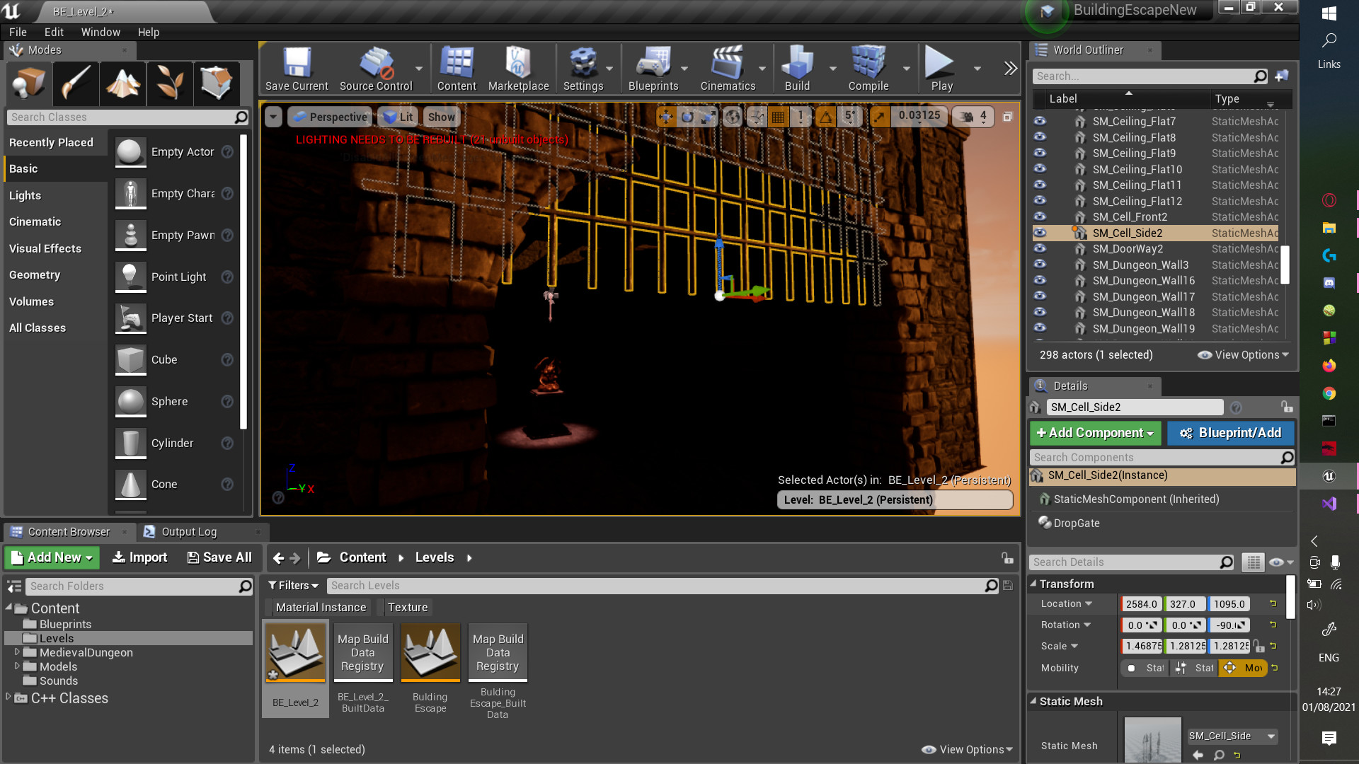1359x764 pixels.
Task: Open the Perspective viewport type dropdown
Action: [x=331, y=117]
